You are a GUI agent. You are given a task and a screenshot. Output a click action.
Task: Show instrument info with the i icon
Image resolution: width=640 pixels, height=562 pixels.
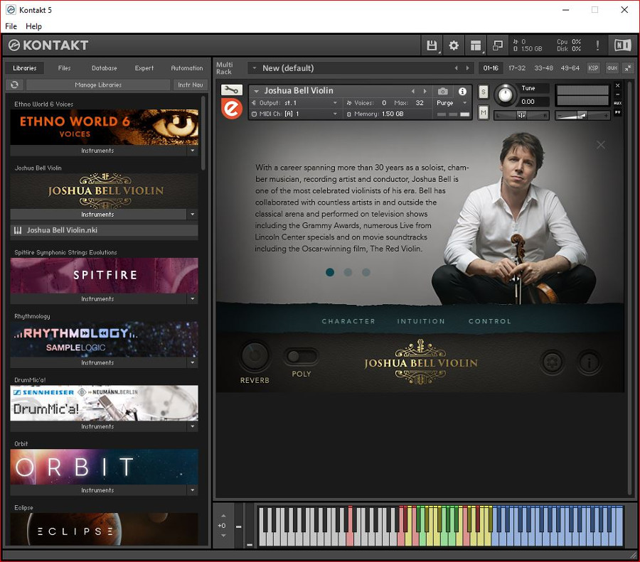(462, 92)
